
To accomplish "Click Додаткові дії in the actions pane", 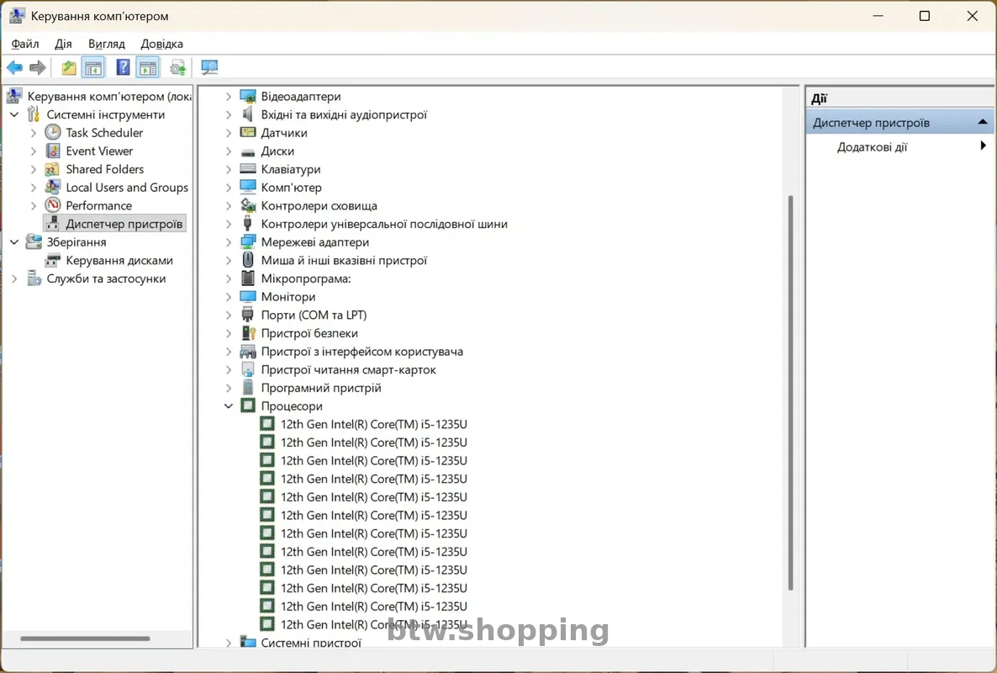I will (x=872, y=147).
